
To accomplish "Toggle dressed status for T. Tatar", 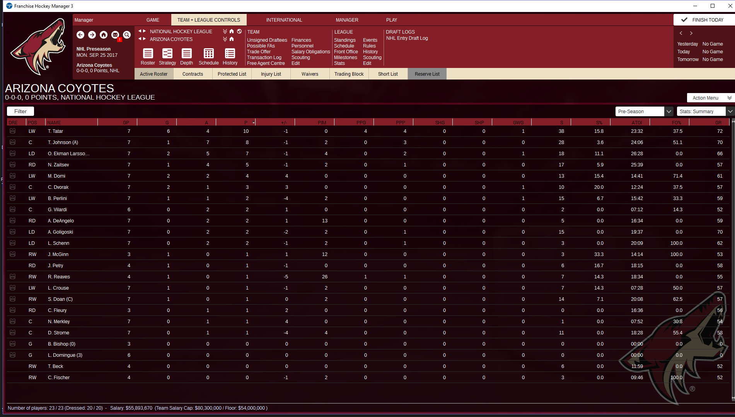I will (x=12, y=131).
